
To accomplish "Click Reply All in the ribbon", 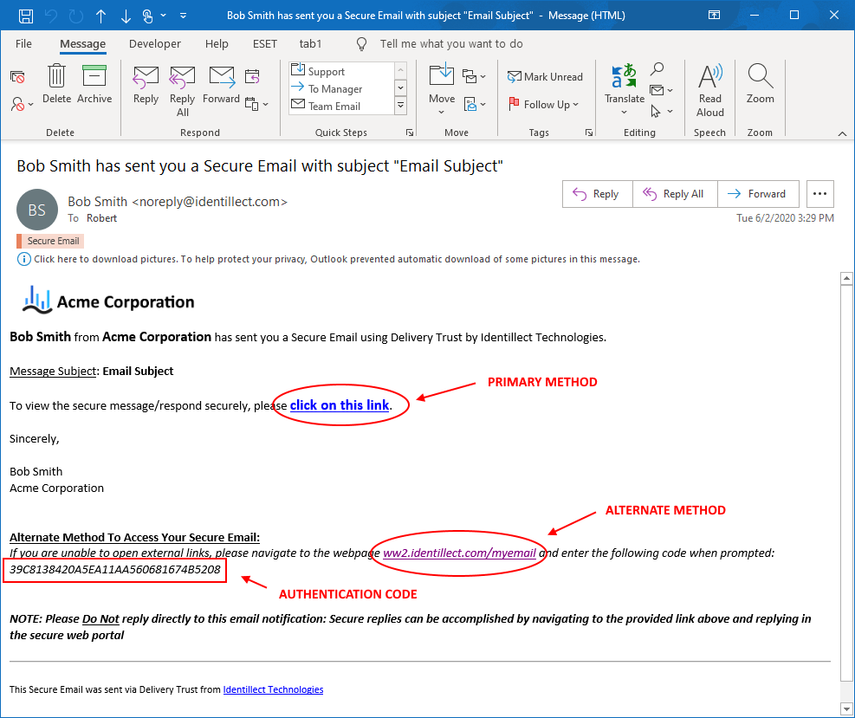I will pyautogui.click(x=182, y=90).
